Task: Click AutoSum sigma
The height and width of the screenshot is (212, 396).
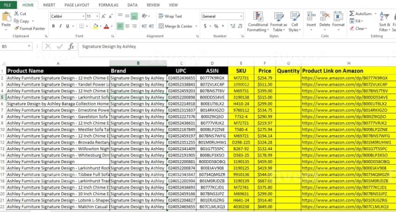Action: [360, 13]
